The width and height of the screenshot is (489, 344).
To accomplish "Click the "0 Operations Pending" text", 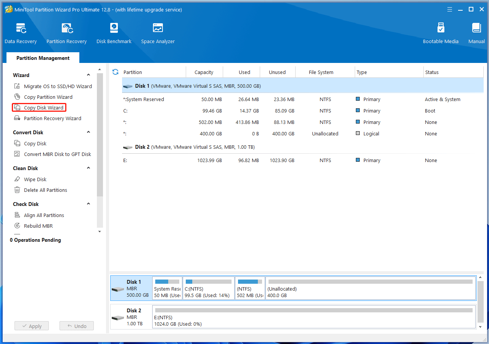I will coord(35,240).
